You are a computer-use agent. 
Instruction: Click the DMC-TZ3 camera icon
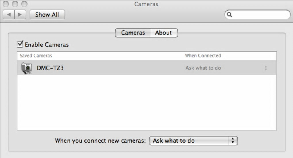[26, 68]
